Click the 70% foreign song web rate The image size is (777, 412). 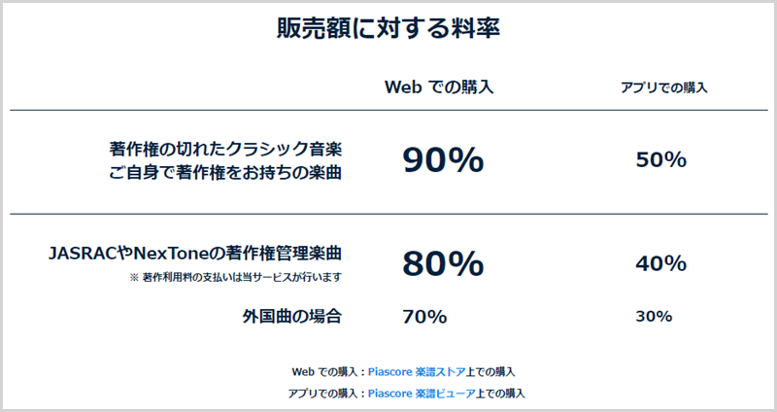pyautogui.click(x=424, y=317)
